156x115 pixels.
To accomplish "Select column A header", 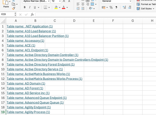I will click(16, 21).
